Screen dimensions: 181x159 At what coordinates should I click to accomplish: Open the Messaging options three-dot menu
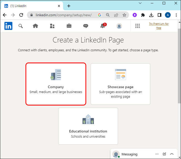click(157, 154)
